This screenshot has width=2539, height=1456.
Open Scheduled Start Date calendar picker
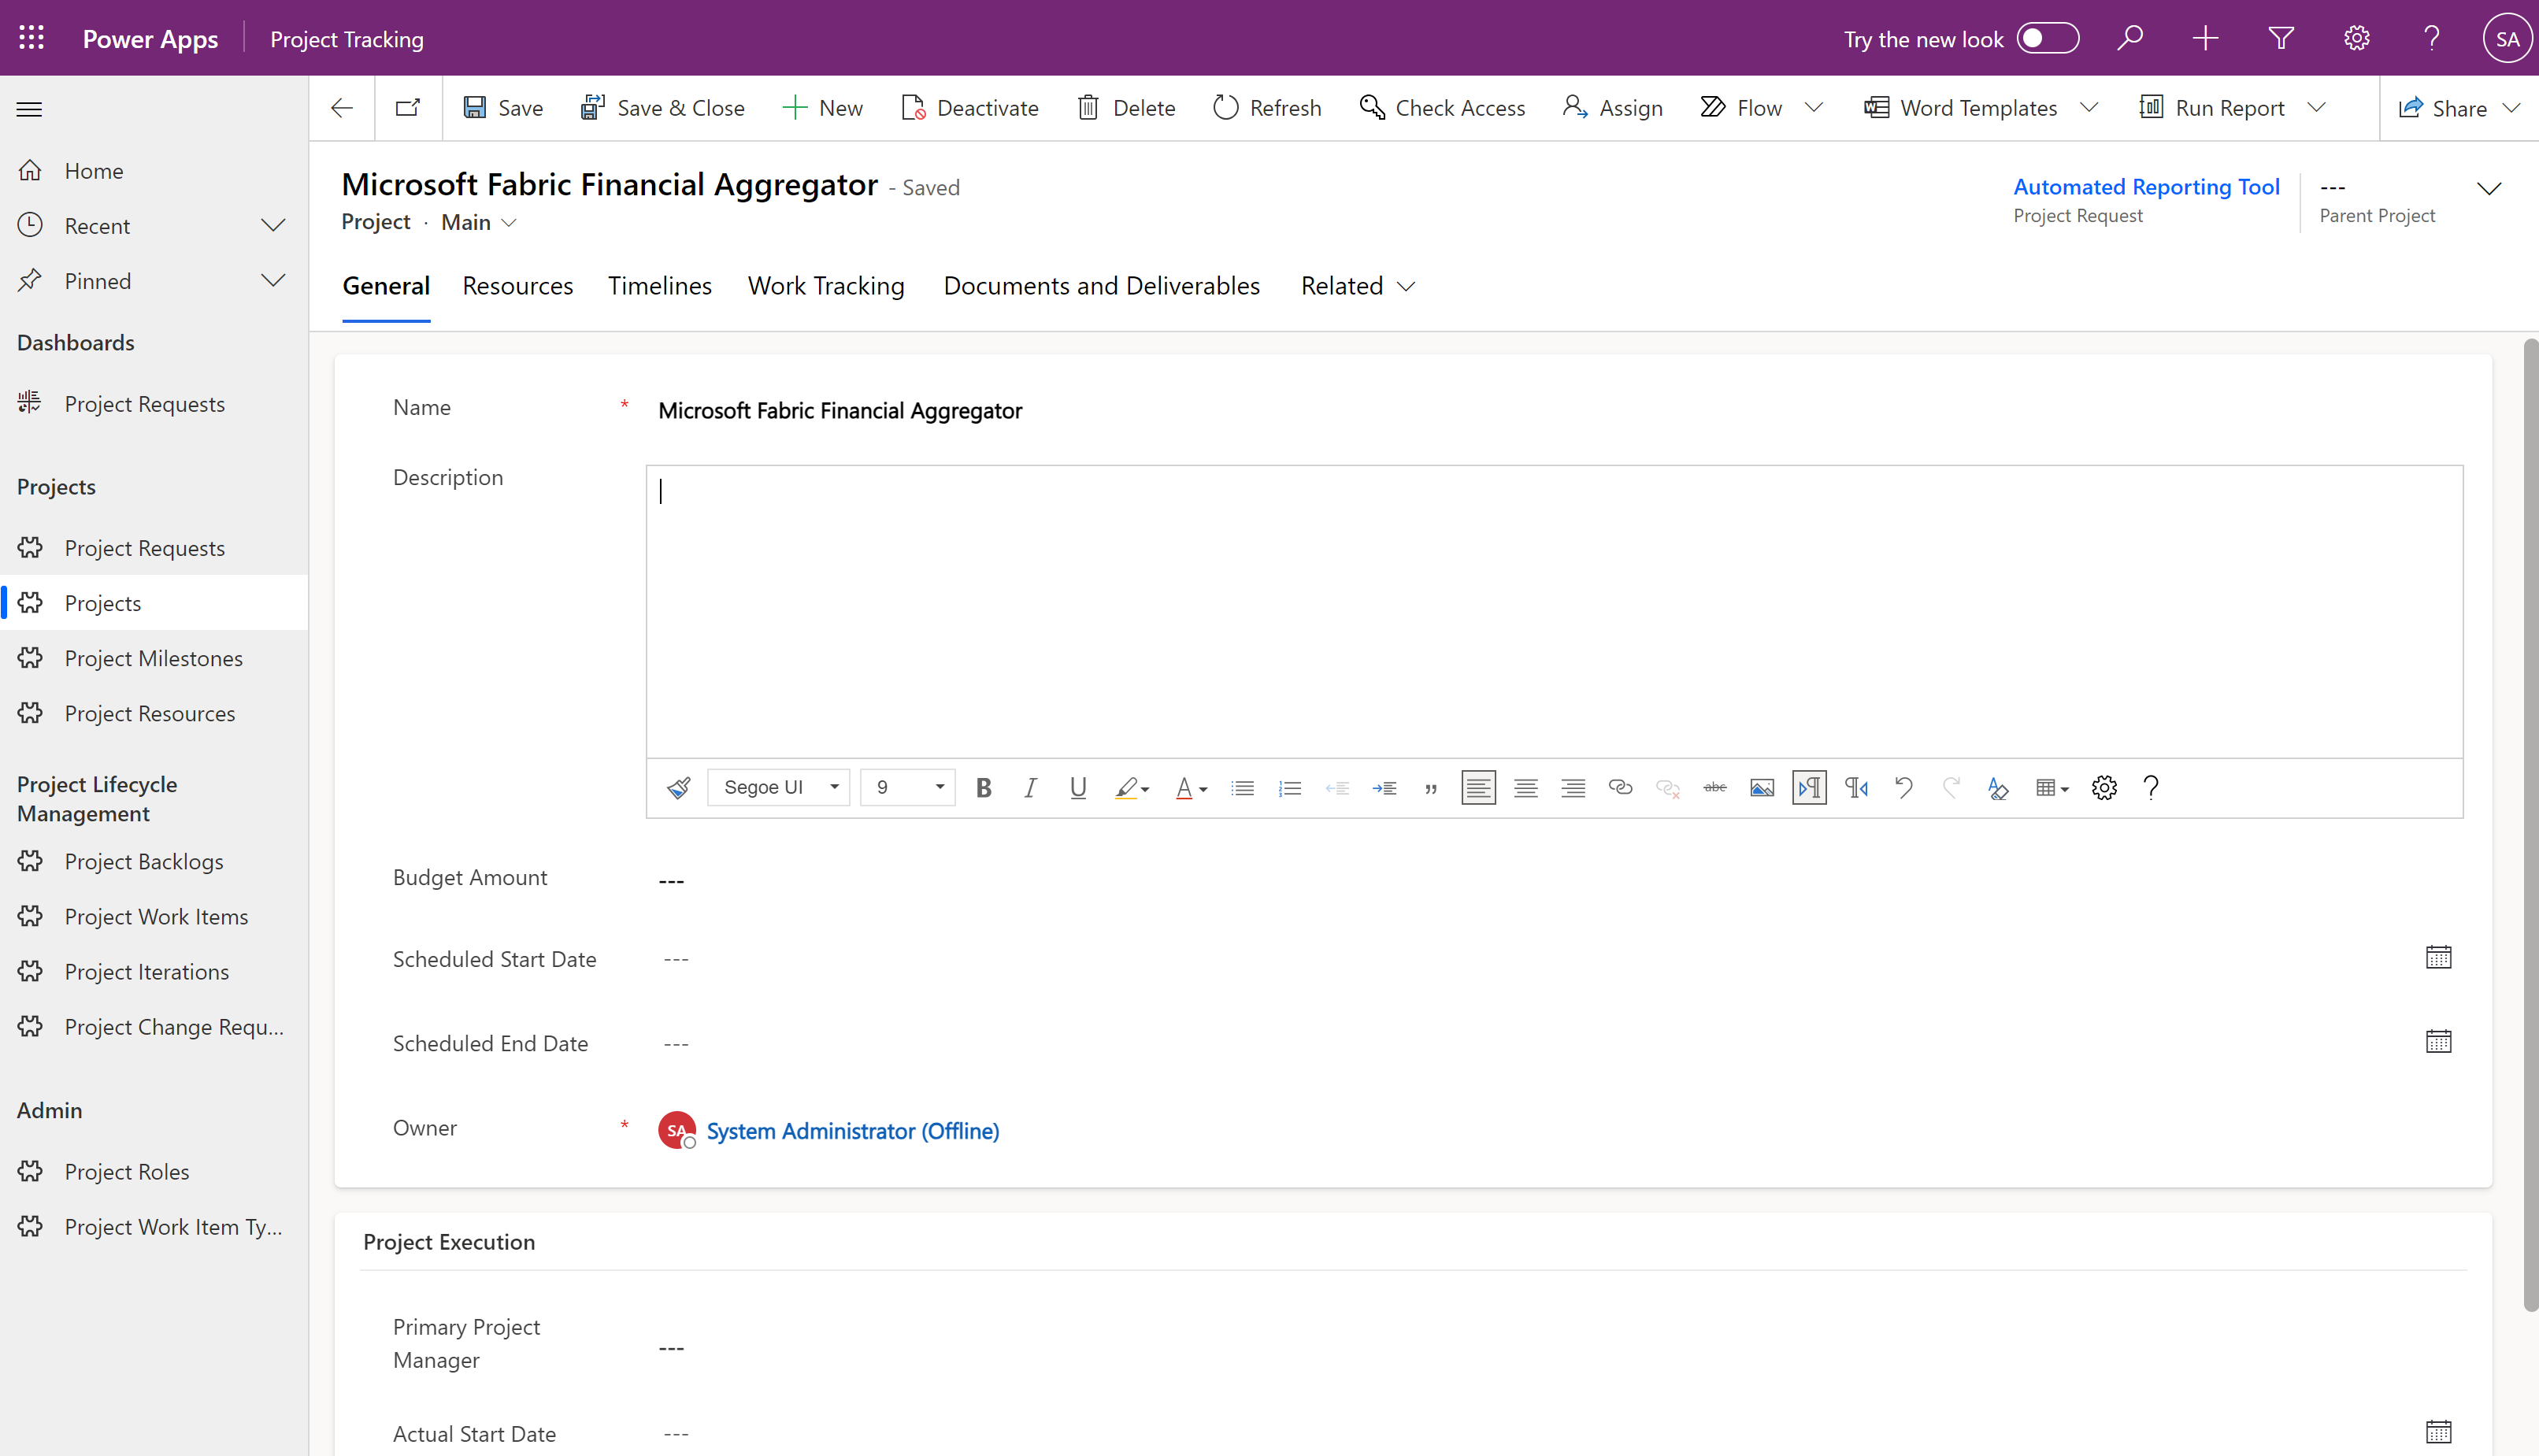[x=2438, y=957]
